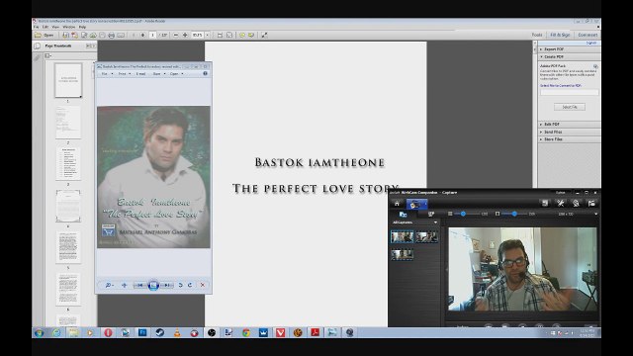633x356 pixels.
Task: Open the Attachments paperclip panel
Action: [x=38, y=58]
